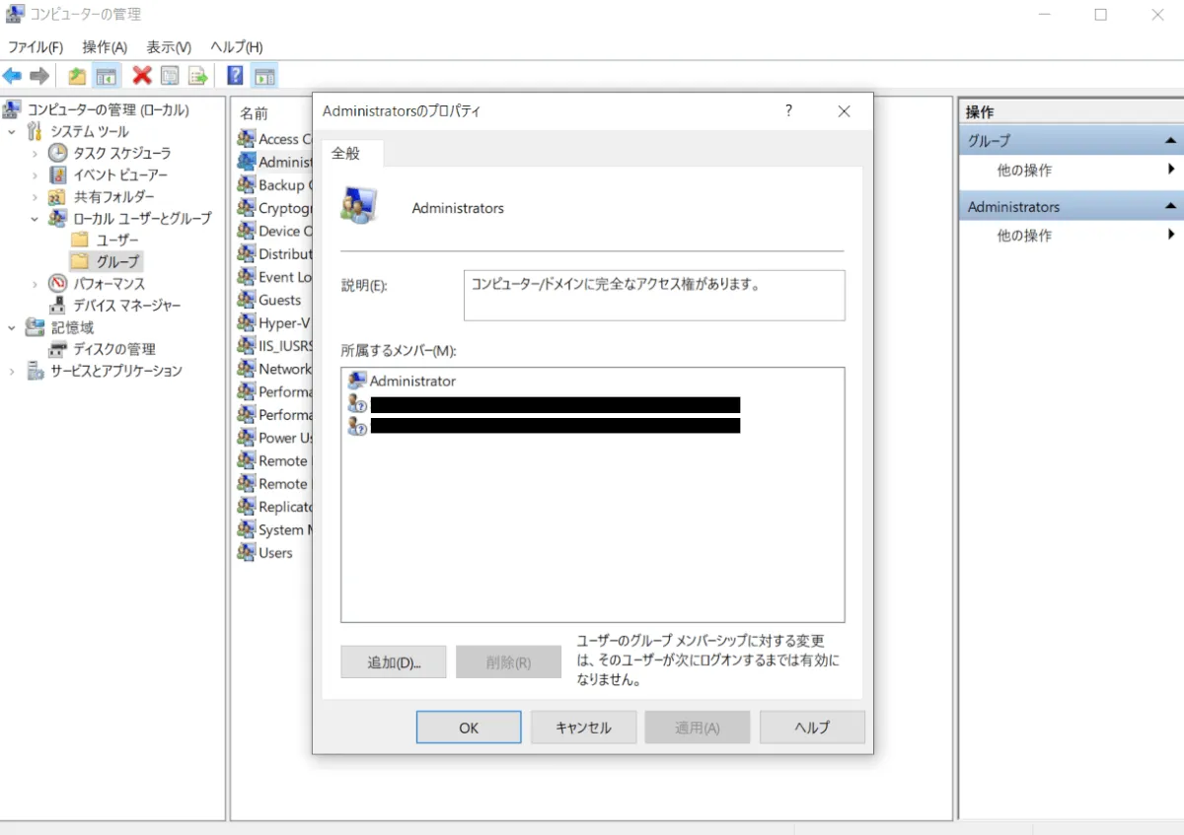
Task: Click the サービスとアプリケーション icon
Action: tap(36, 371)
